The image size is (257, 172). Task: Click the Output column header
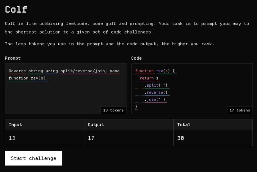point(96,124)
